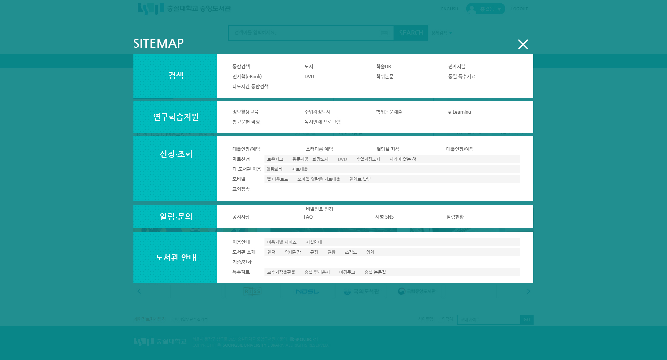This screenshot has width=667, height=360.
Task: Open 희망도서 sub-link
Action: (320, 159)
